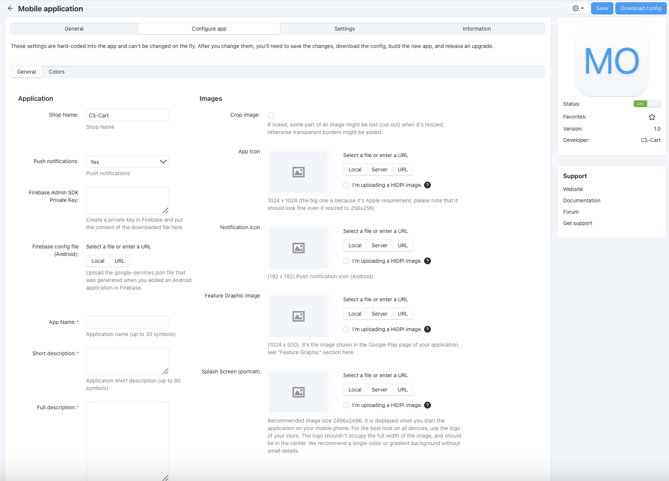Toggle the Status ON switch

click(647, 104)
